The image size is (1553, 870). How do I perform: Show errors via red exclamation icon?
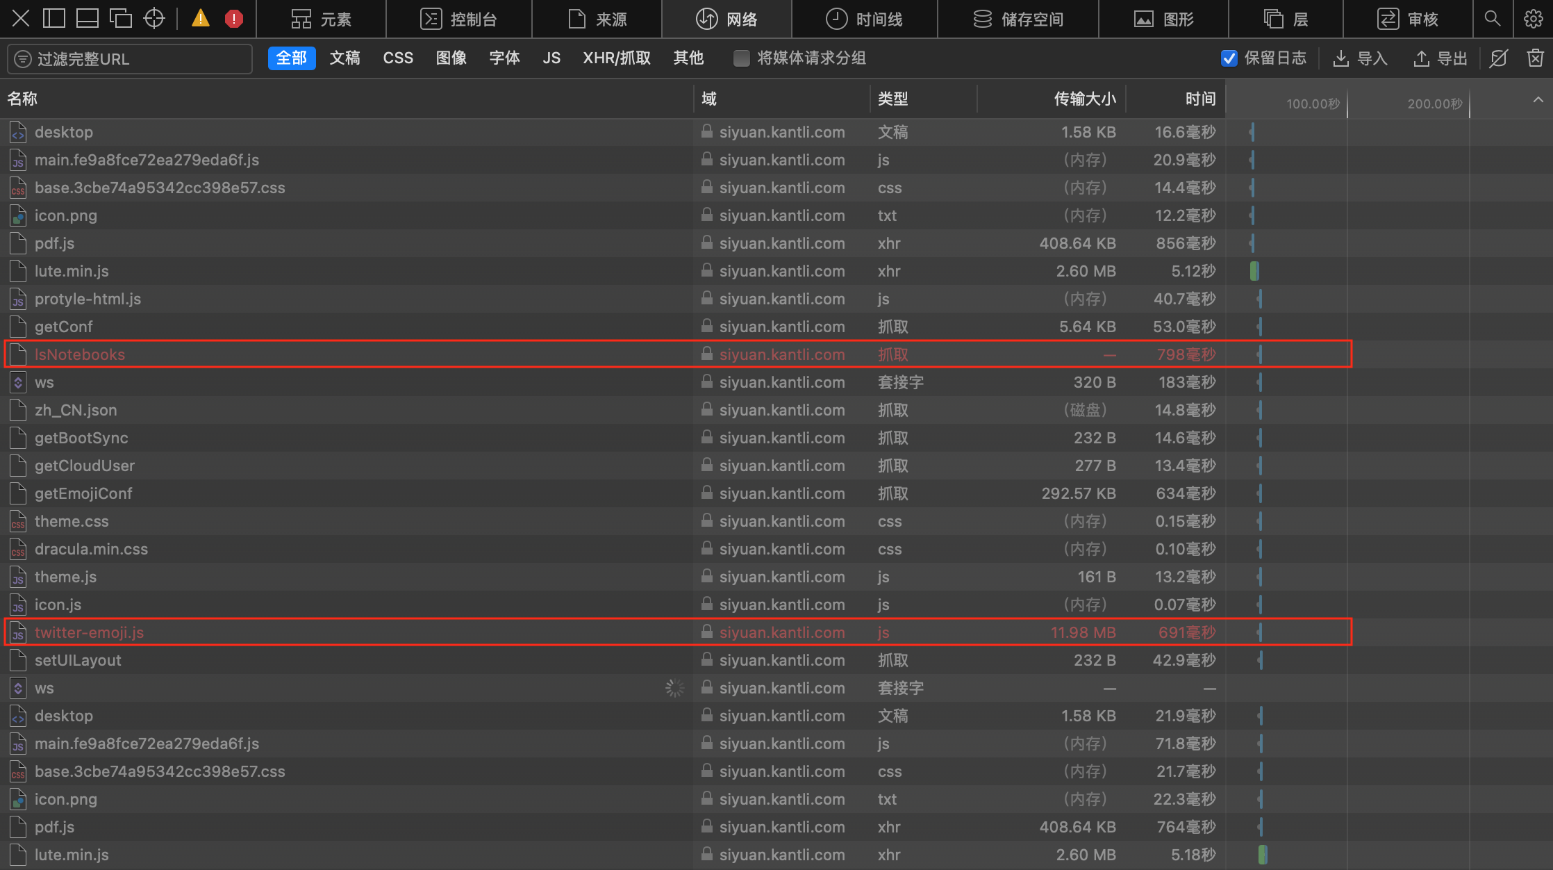234,19
